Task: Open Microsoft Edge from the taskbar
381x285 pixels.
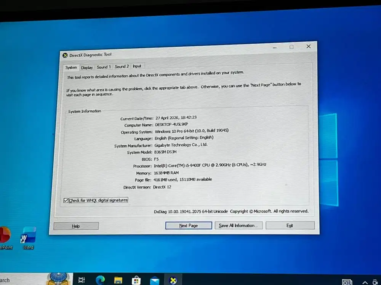Action: pos(100,280)
